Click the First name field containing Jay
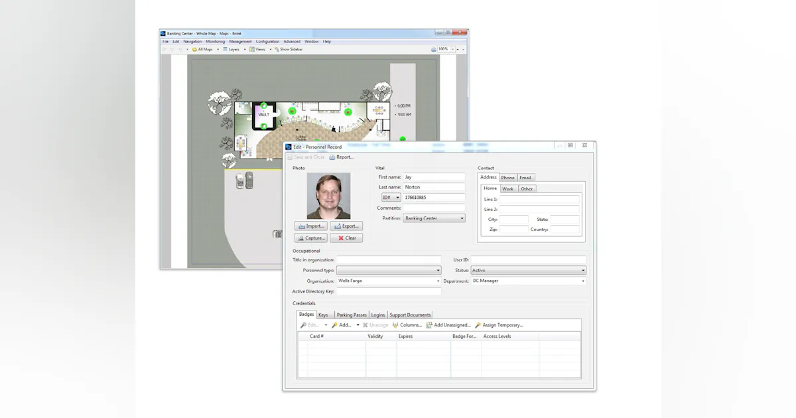This screenshot has height=418, width=796. [434, 177]
